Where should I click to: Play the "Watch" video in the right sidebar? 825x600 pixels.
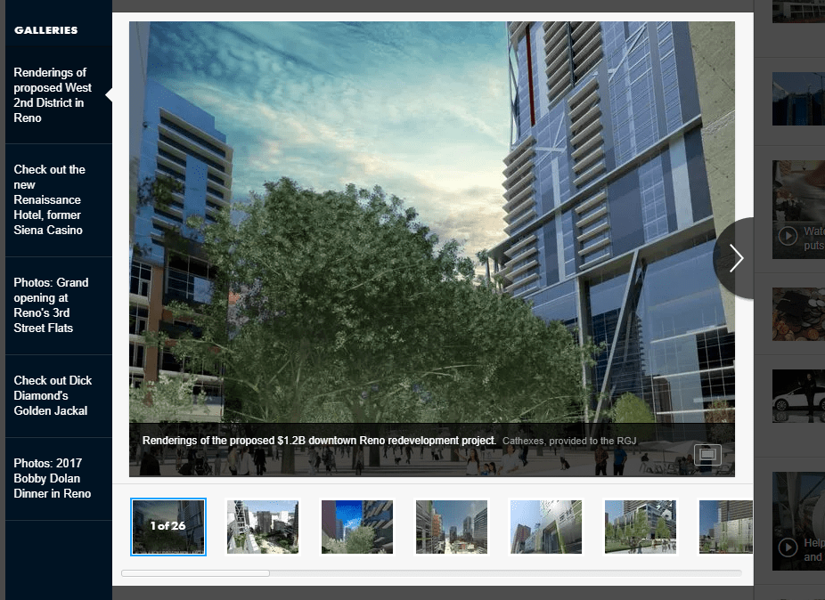coord(788,235)
